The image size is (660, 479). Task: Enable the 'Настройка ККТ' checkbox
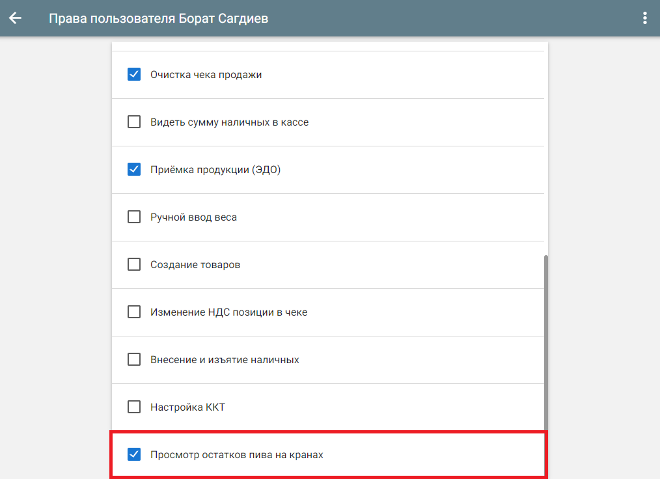point(134,407)
